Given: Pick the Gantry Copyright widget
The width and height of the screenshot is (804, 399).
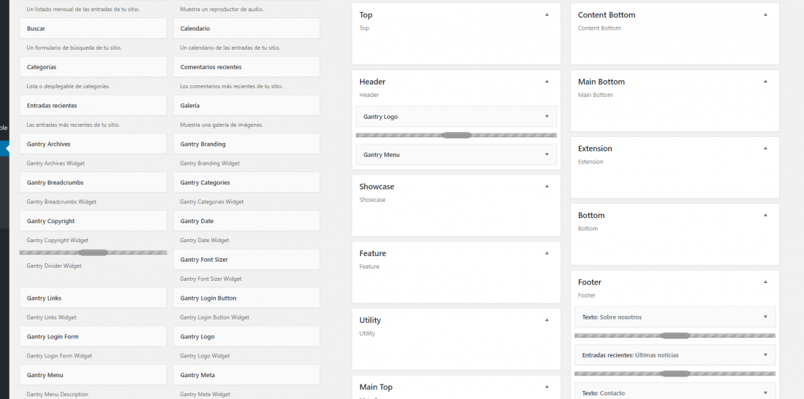Looking at the screenshot, I should (94, 221).
